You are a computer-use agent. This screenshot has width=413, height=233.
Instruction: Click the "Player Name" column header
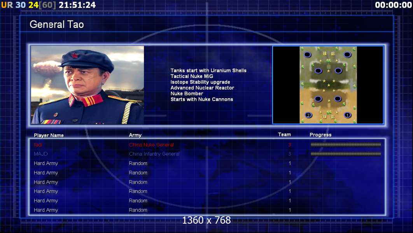point(49,136)
